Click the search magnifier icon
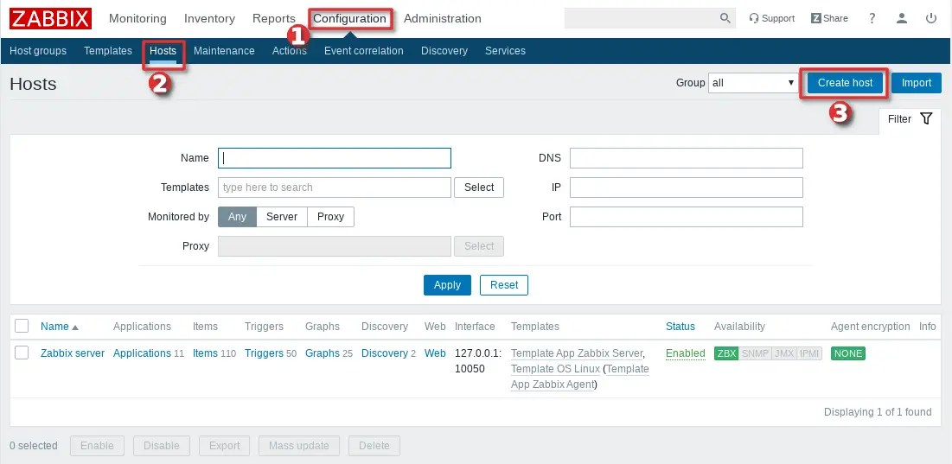Viewport: 952px width, 464px height. coord(725,18)
